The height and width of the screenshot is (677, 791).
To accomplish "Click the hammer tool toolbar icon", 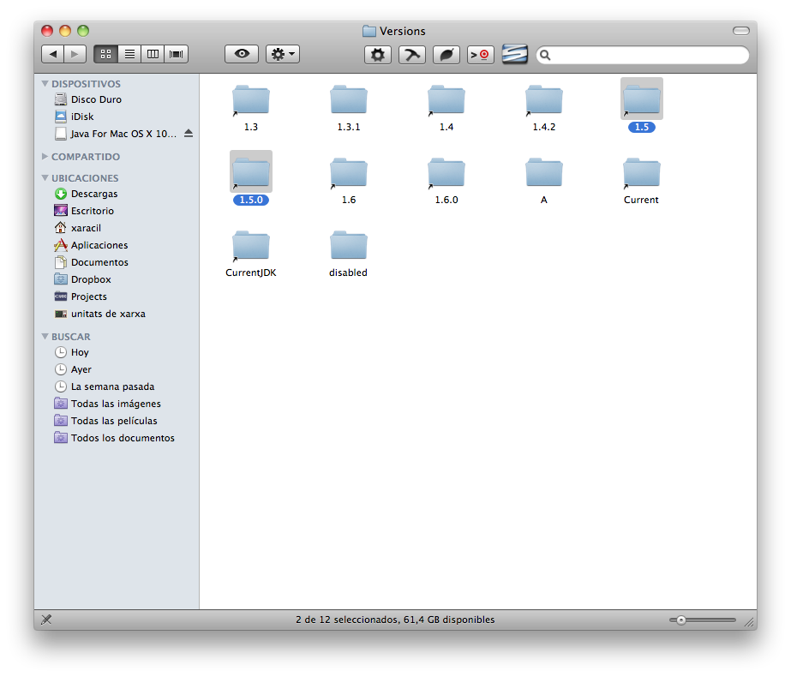I will pyautogui.click(x=412, y=55).
